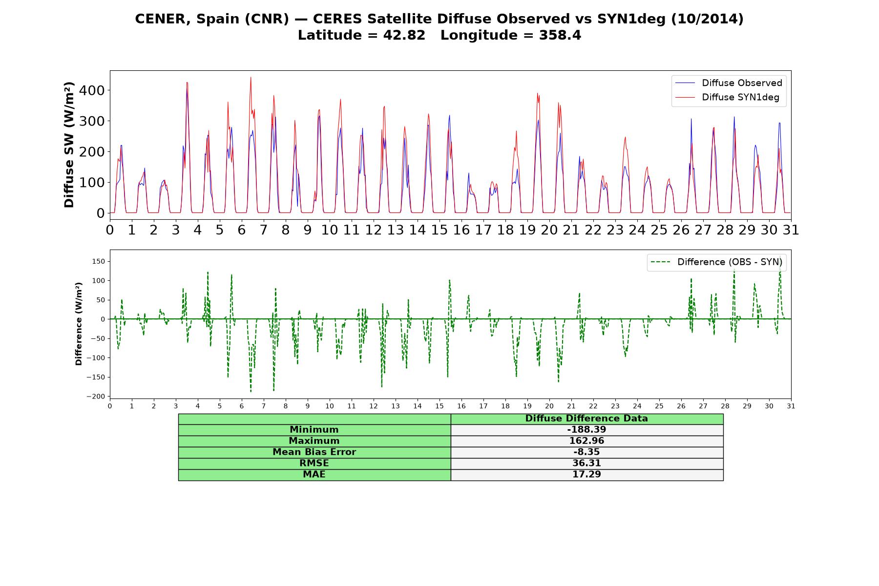Select the Maximum value 162.96 cell
Image resolution: width=879 pixels, height=586 pixels.
pyautogui.click(x=587, y=441)
